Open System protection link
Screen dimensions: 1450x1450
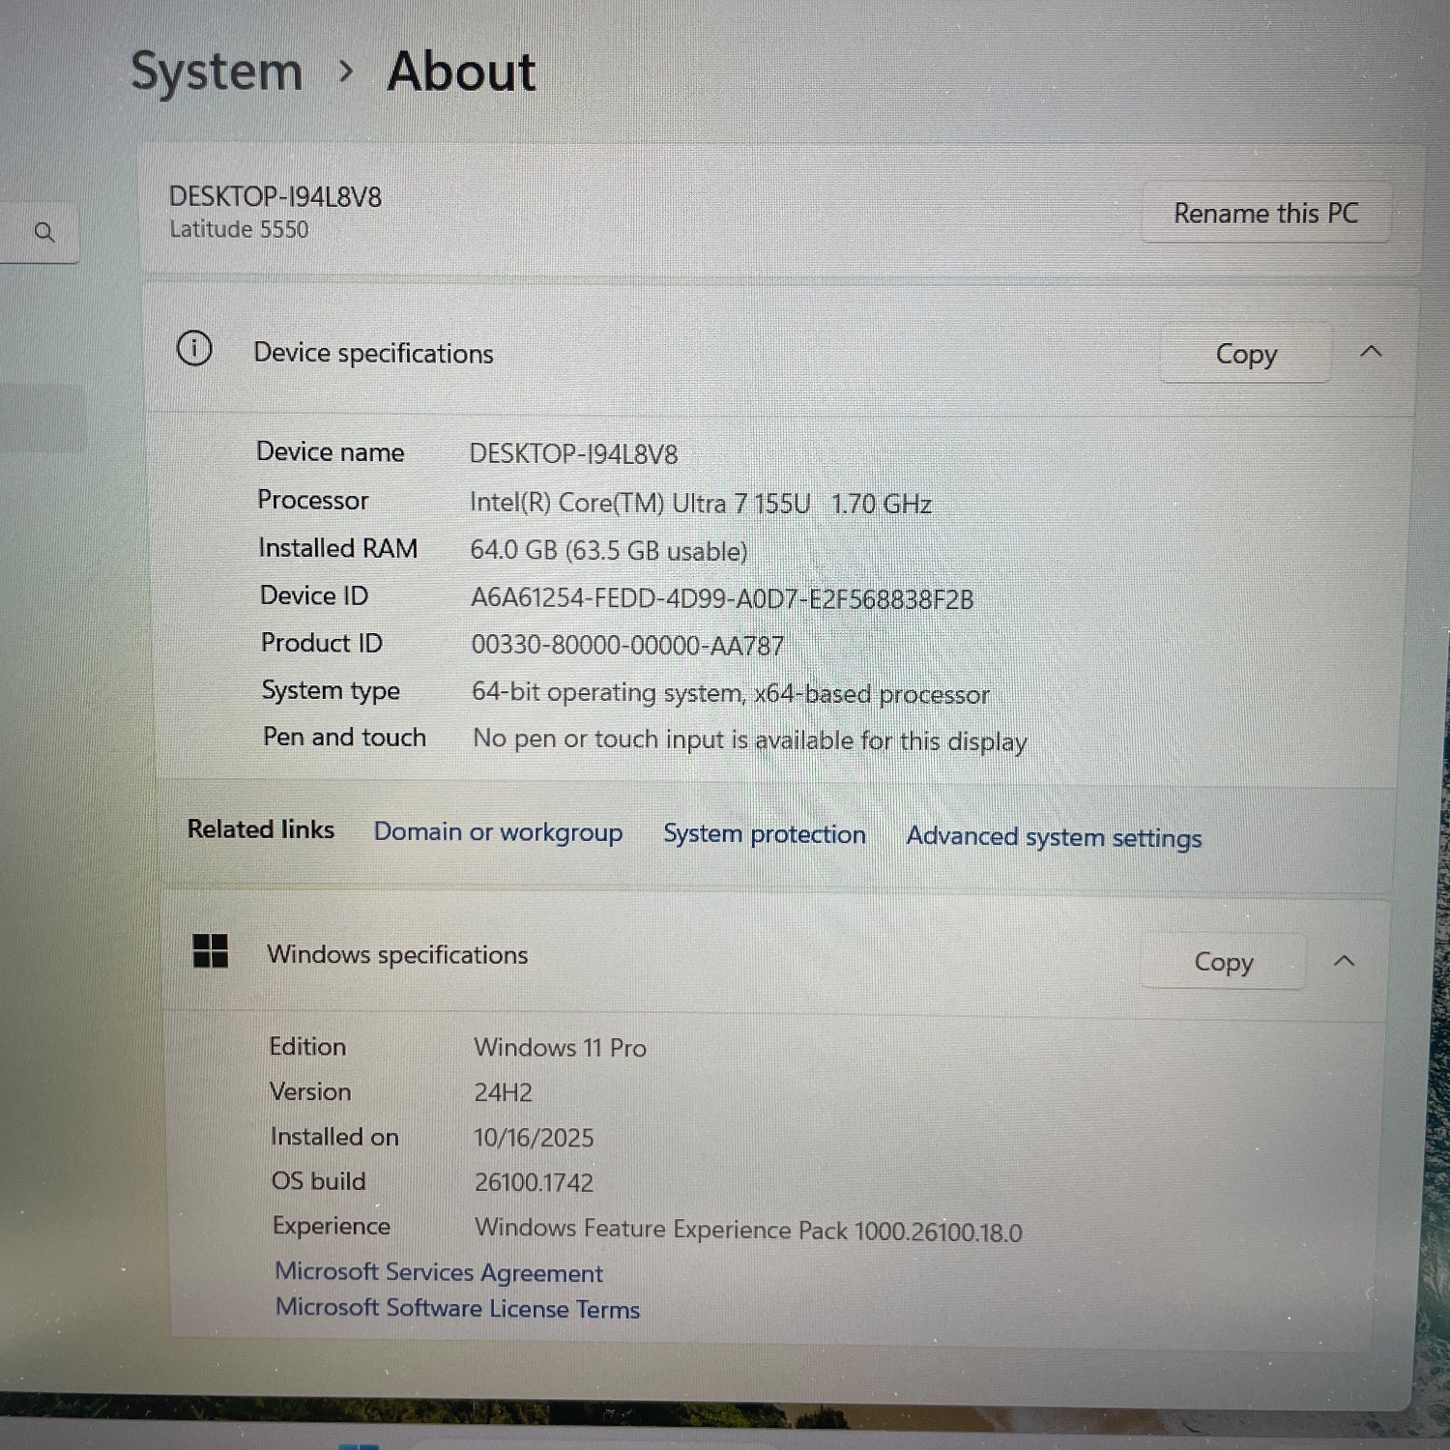(764, 834)
